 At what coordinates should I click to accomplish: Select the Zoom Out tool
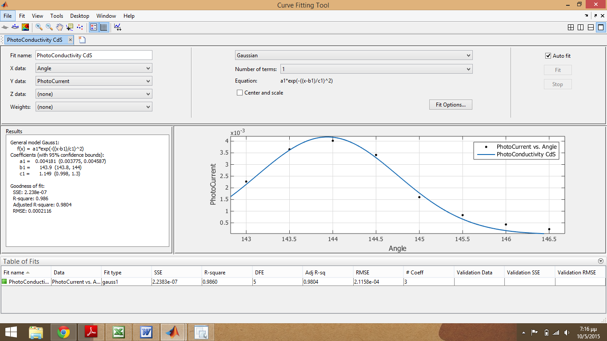(49, 27)
